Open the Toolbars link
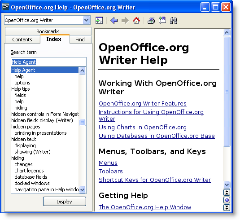This screenshot has height=220, width=240. tap(111, 171)
